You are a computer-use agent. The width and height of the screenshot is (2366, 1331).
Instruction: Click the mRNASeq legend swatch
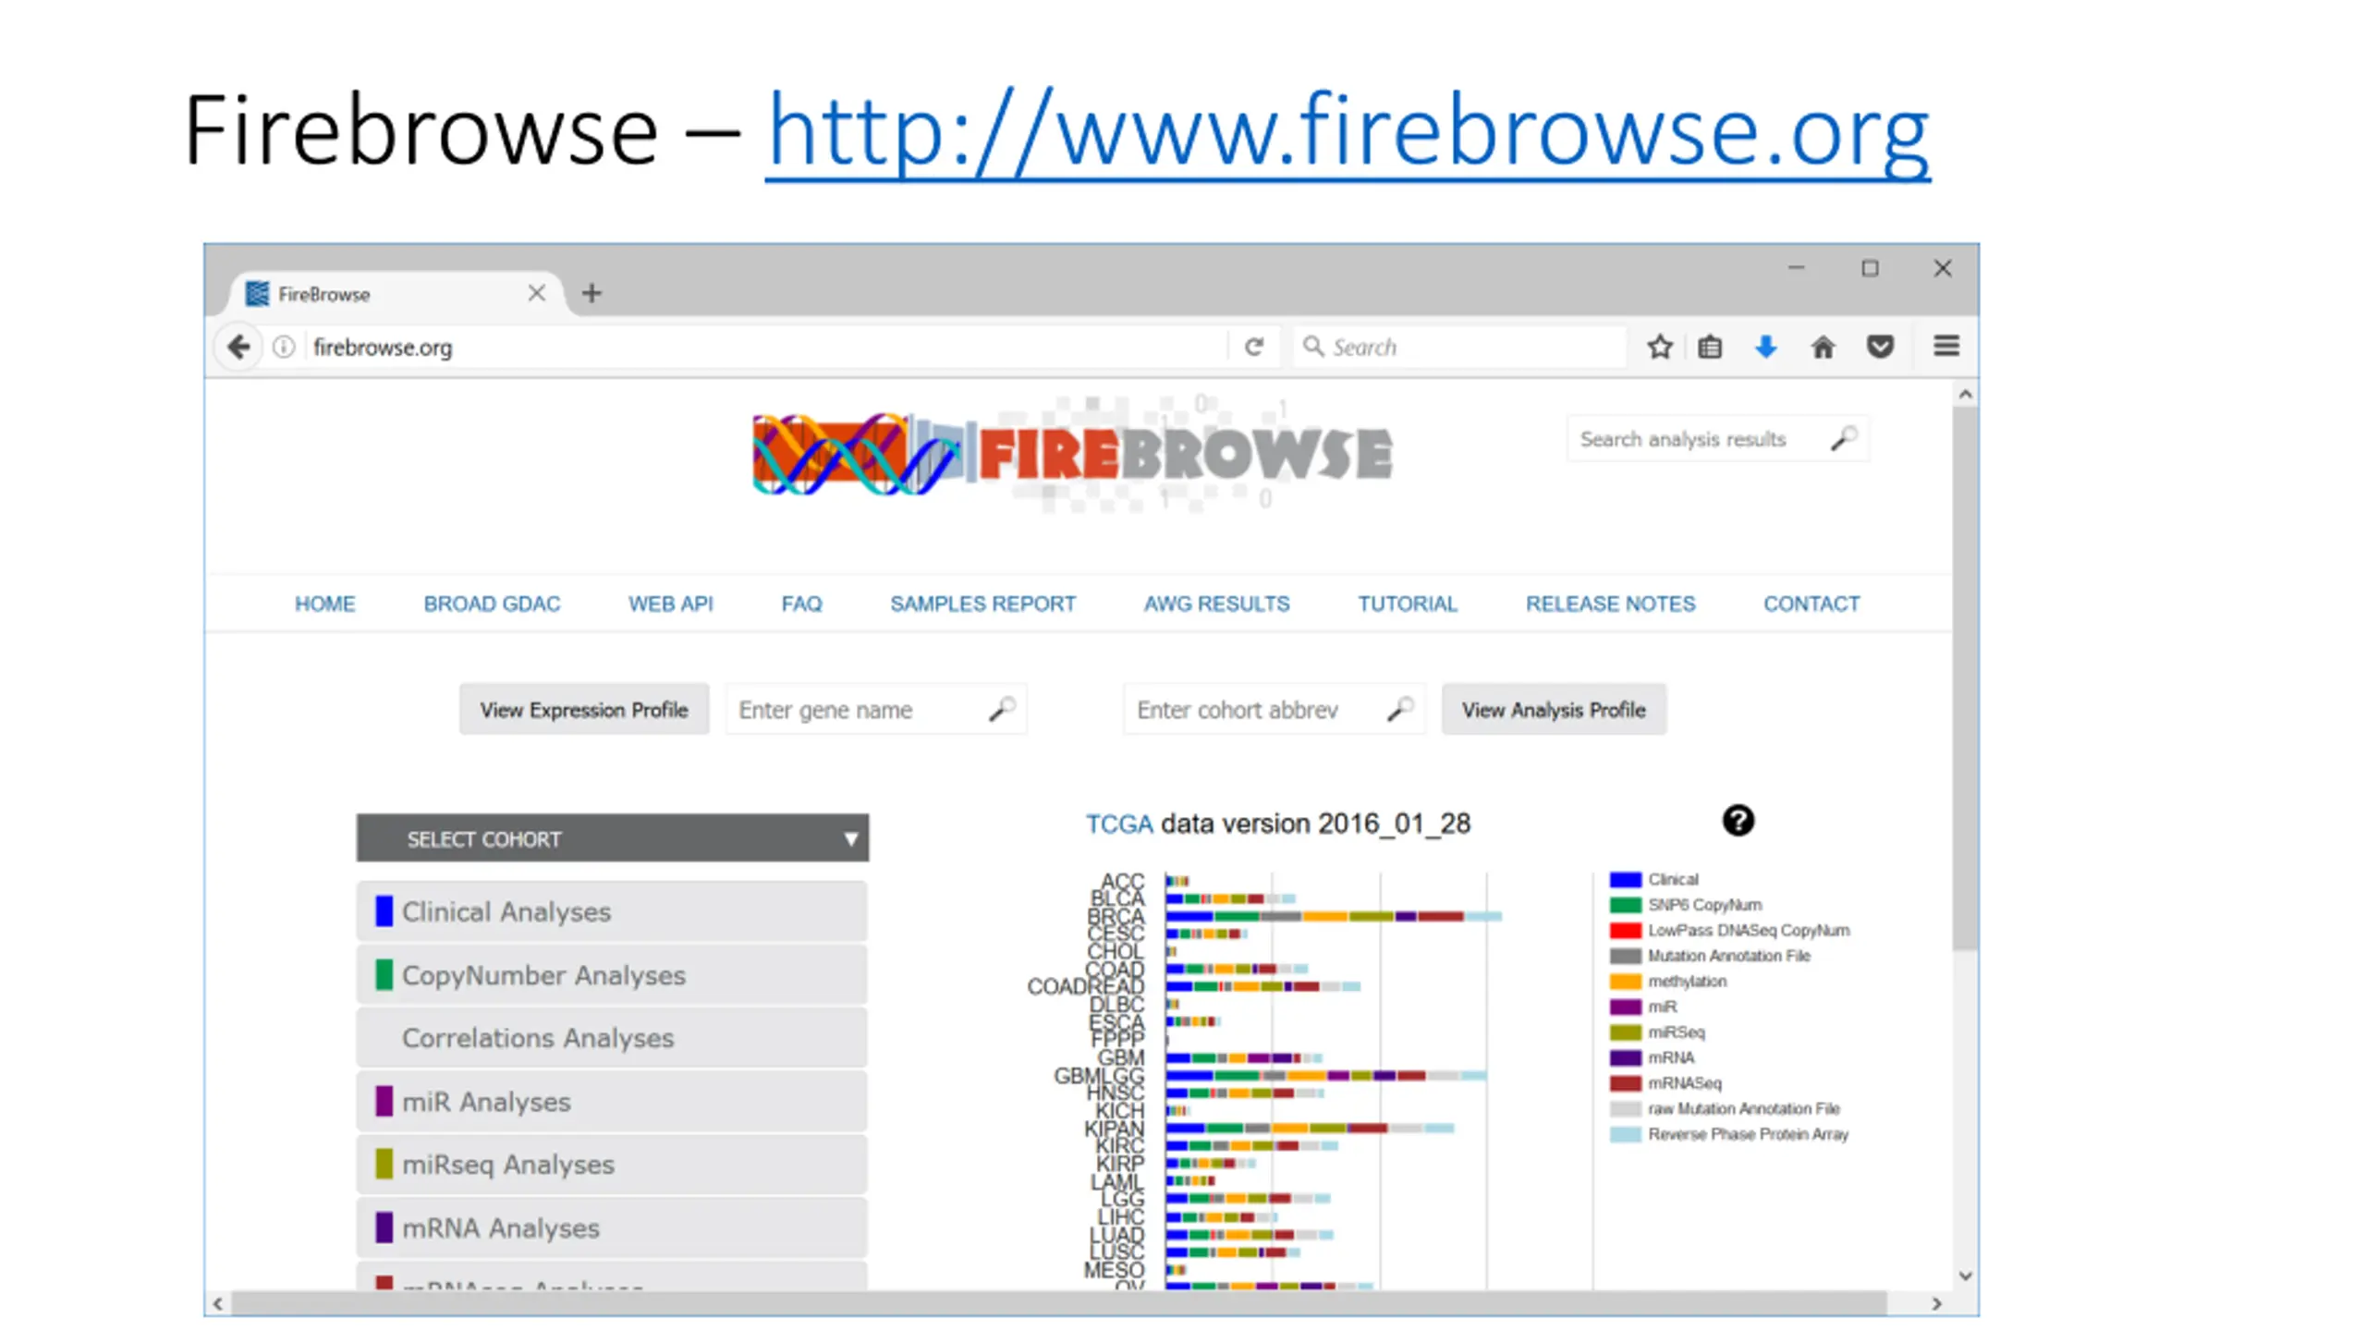tap(1626, 1083)
